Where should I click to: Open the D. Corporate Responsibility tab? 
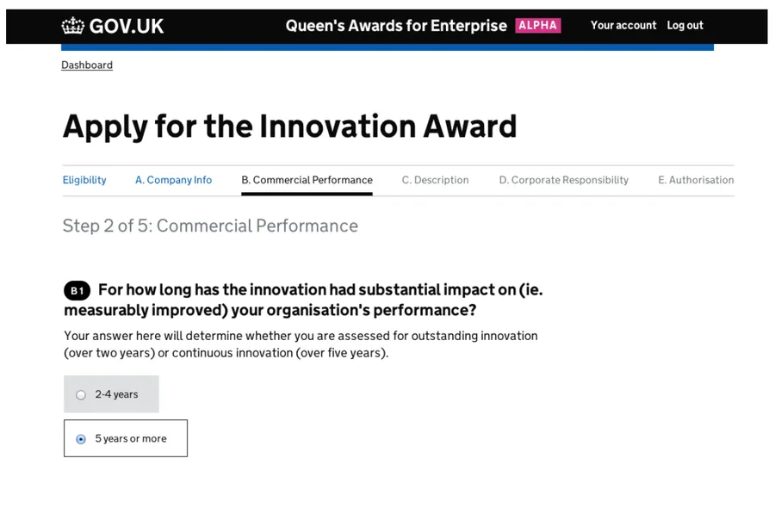coord(563,180)
